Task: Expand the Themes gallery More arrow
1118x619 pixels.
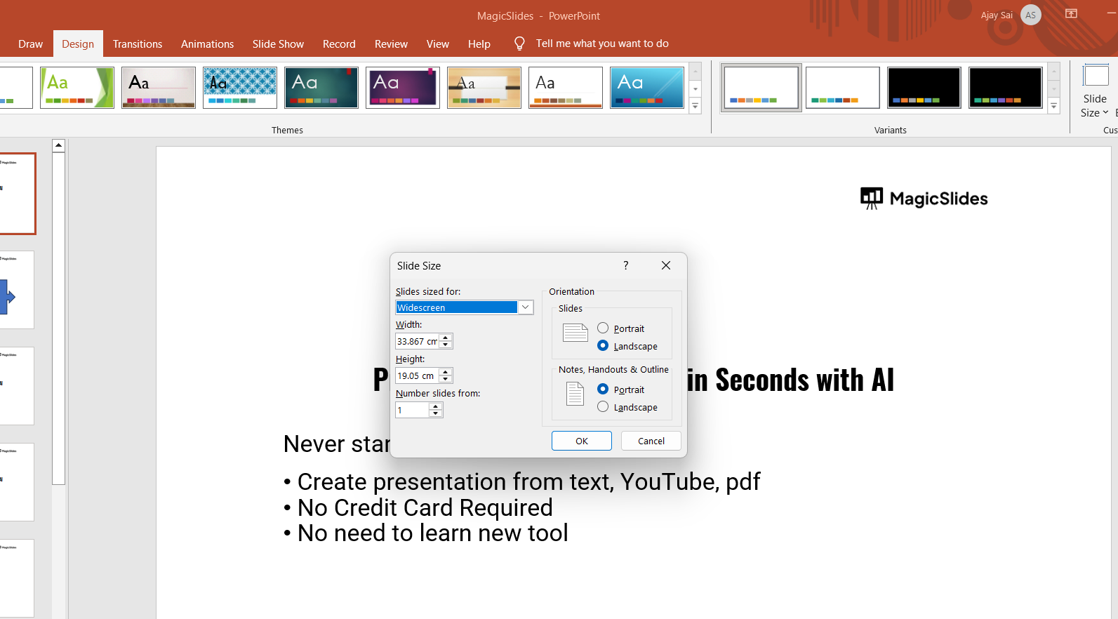Action: pyautogui.click(x=696, y=107)
